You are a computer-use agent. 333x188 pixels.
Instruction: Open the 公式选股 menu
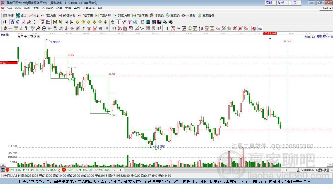[x=47, y=9]
